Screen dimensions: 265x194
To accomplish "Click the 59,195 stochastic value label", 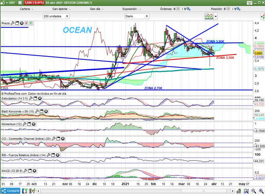I will point(259,100).
